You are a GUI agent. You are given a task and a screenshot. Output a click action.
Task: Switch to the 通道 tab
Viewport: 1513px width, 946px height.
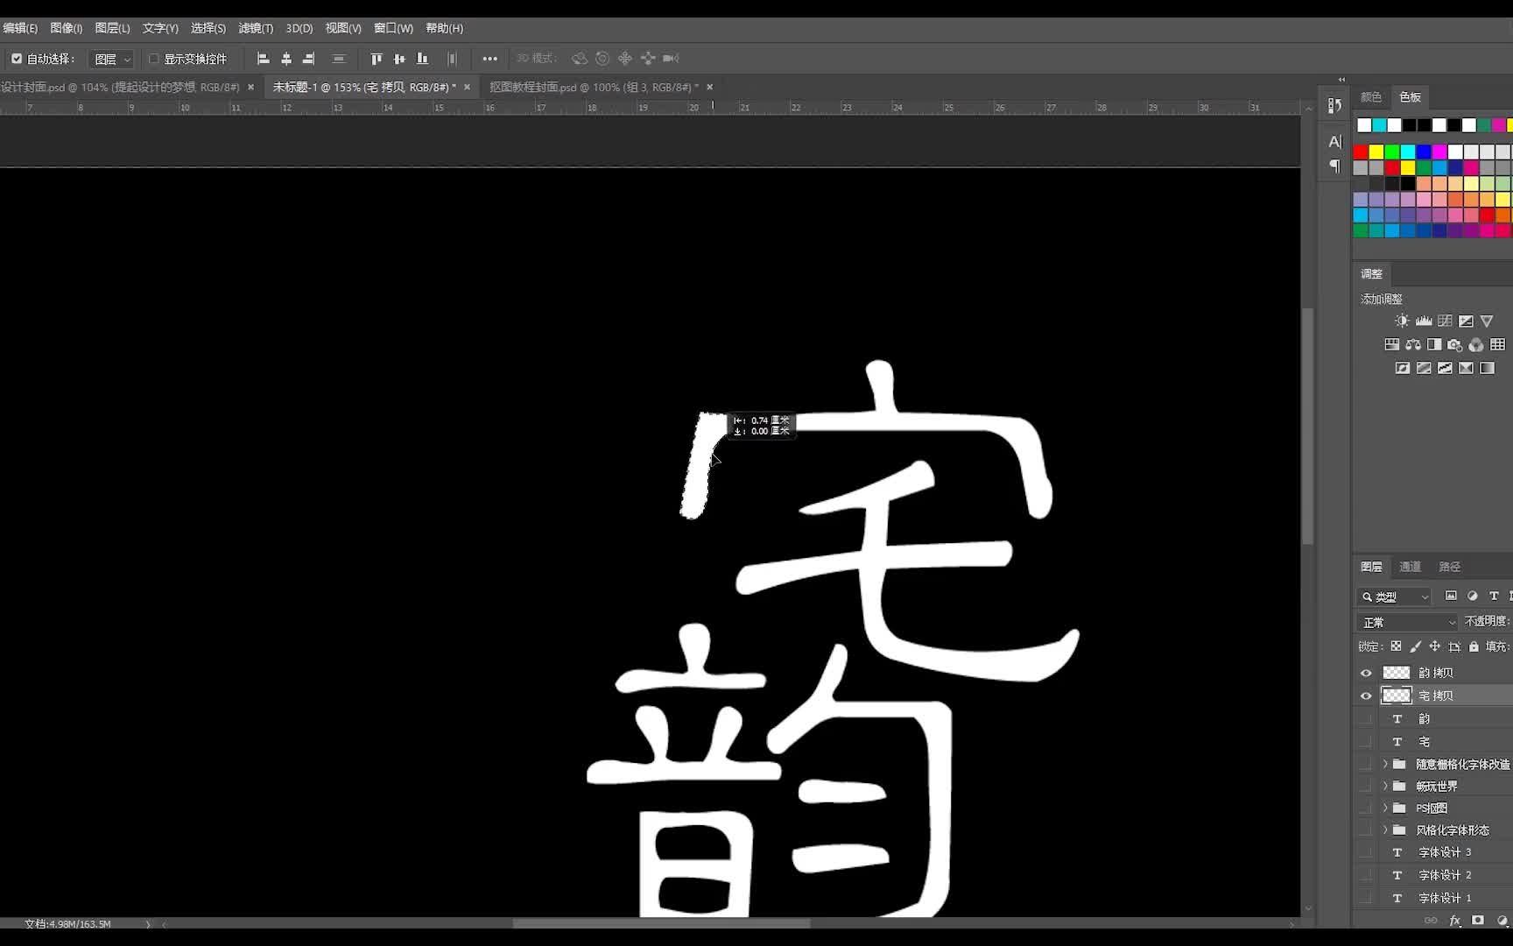point(1410,567)
